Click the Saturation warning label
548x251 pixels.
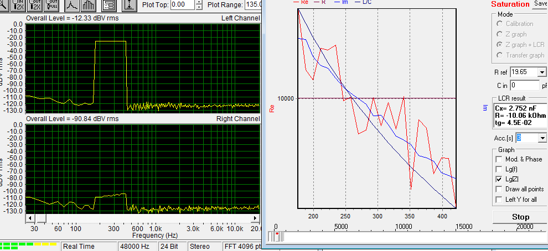510,4
